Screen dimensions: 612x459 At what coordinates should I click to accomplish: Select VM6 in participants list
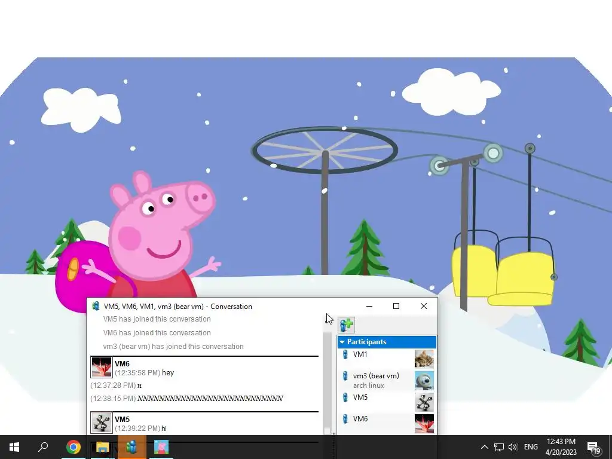point(387,424)
